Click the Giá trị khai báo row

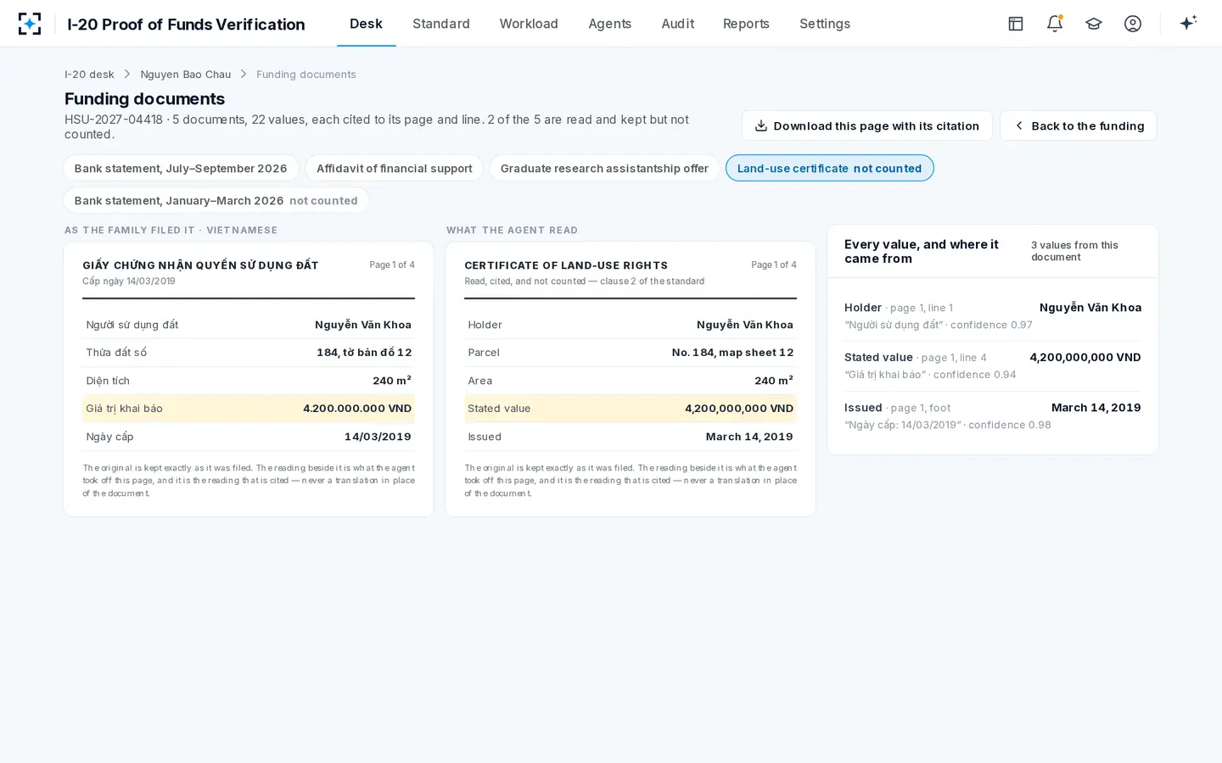249,409
